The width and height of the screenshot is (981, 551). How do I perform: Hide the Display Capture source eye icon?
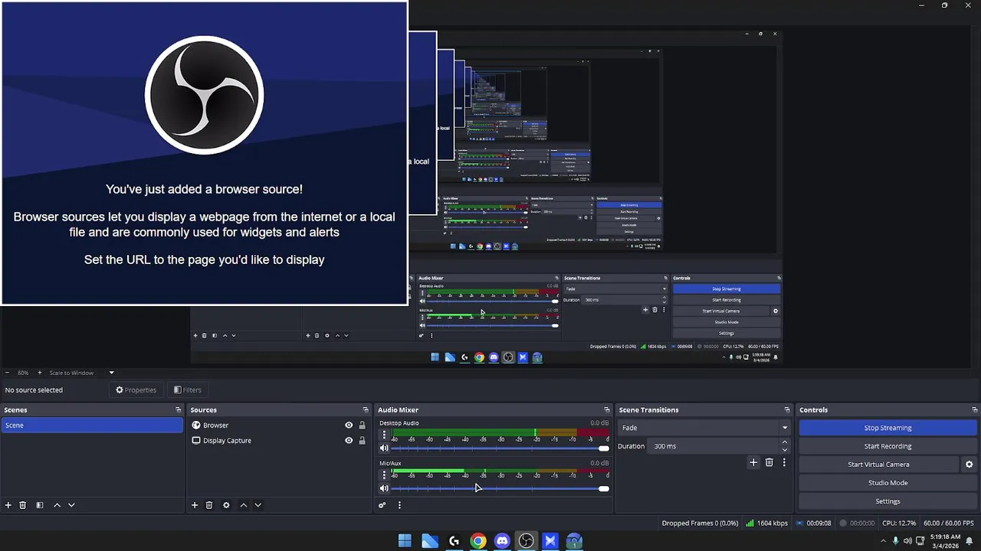click(349, 441)
